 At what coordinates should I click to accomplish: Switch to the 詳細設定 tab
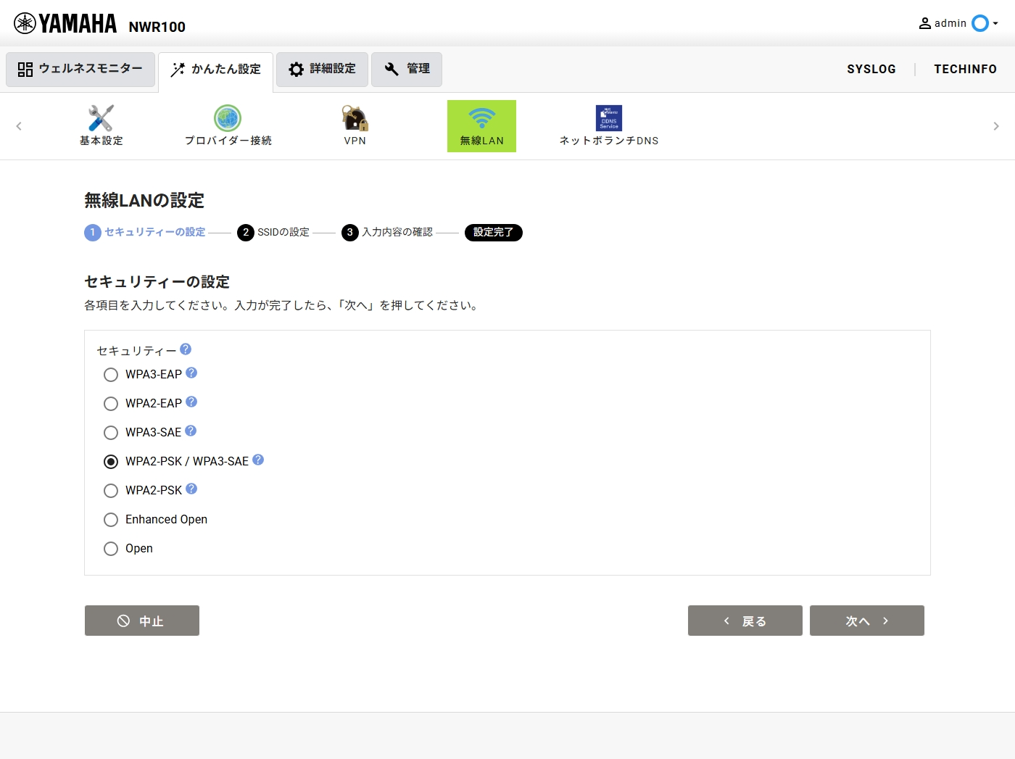click(x=322, y=69)
